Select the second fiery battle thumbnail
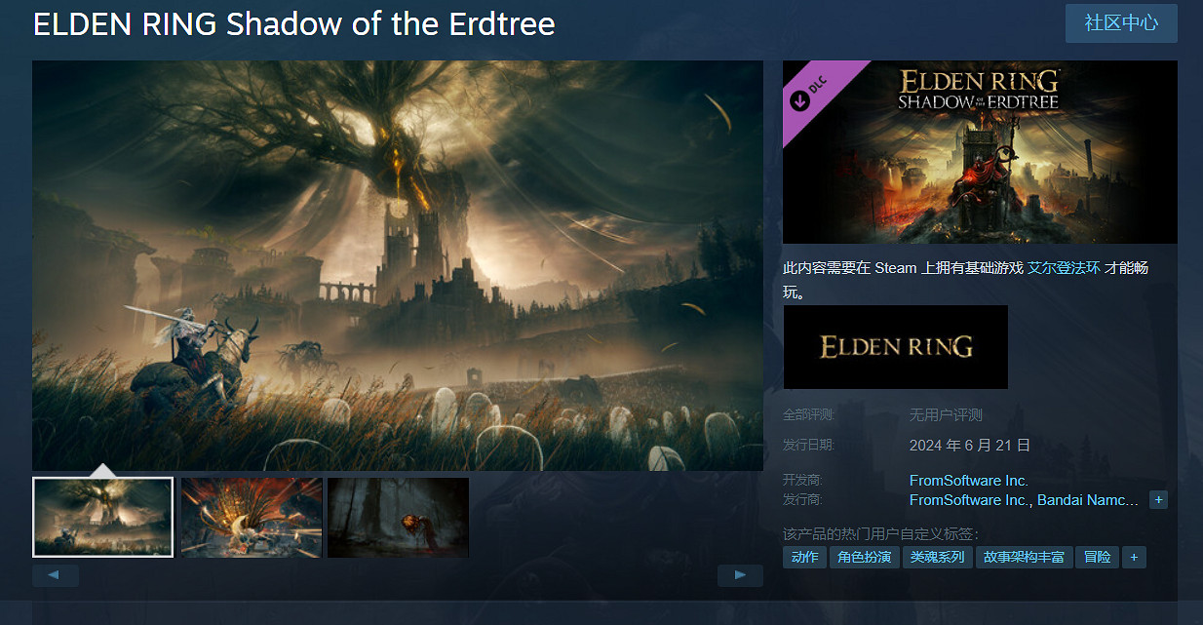 (252, 517)
